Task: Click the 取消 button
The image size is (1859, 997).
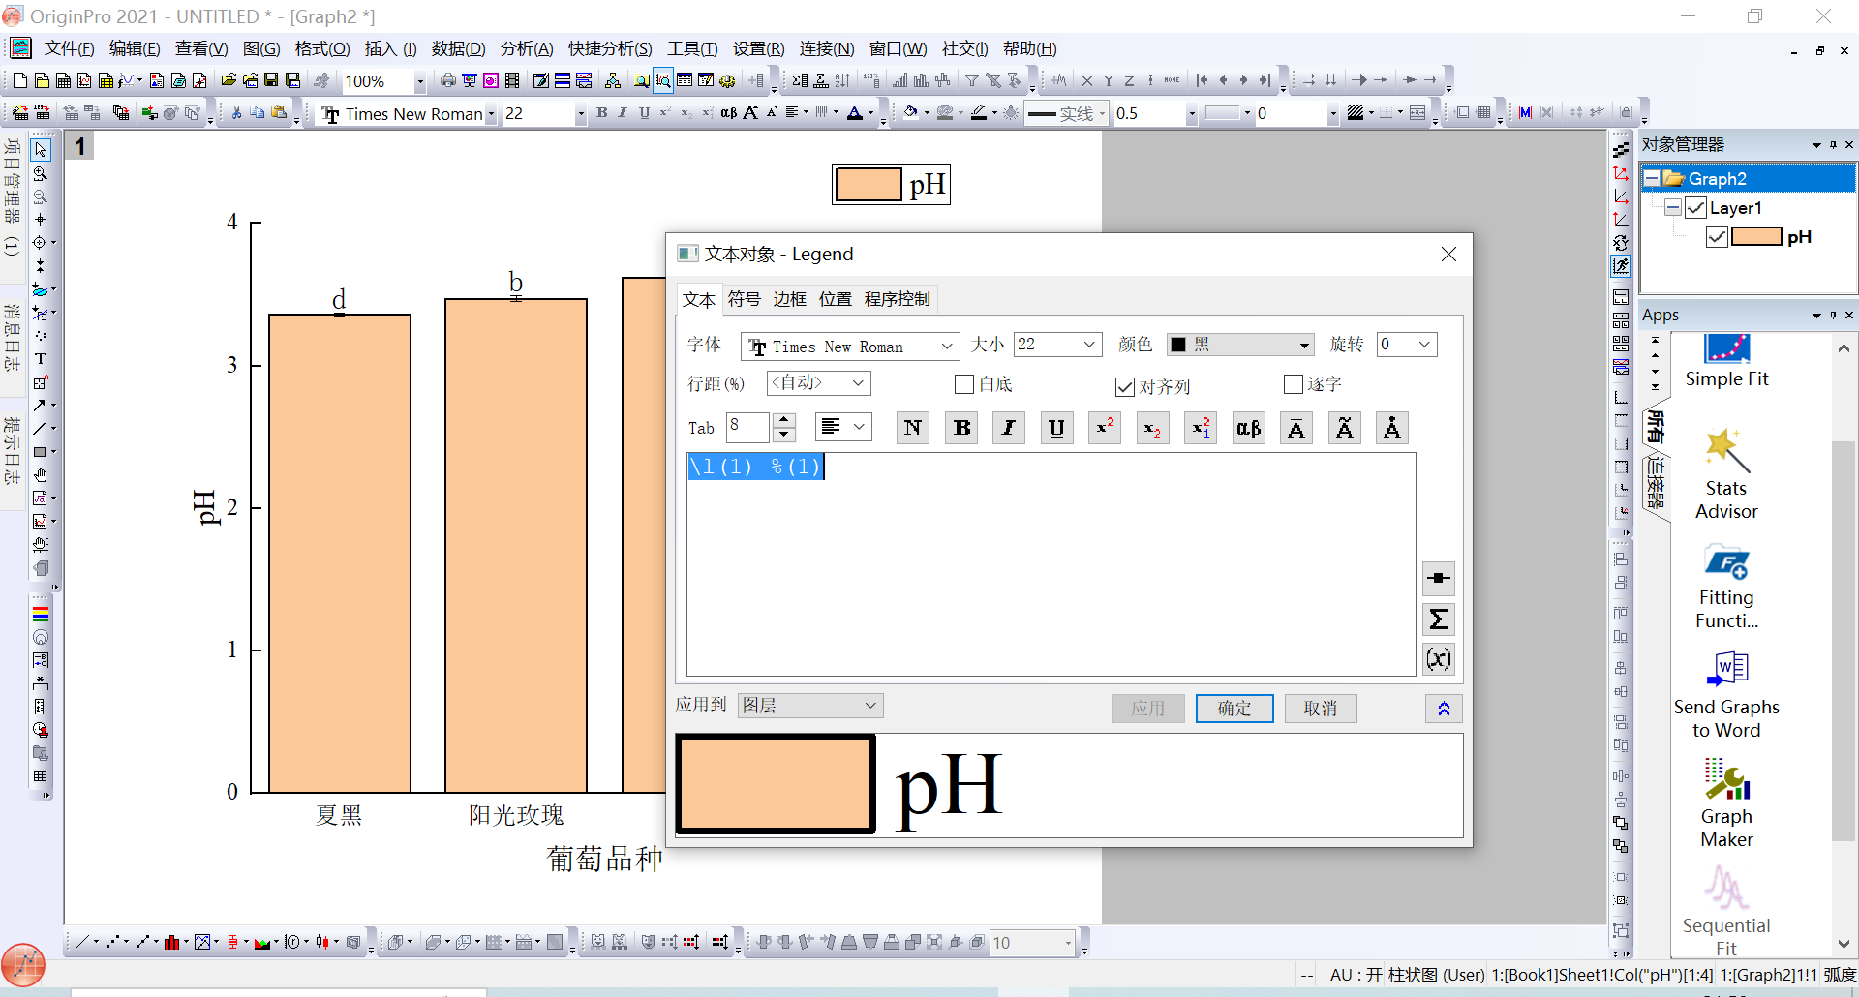Action: point(1320,709)
